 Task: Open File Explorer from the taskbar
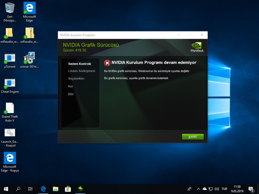click(x=56, y=189)
